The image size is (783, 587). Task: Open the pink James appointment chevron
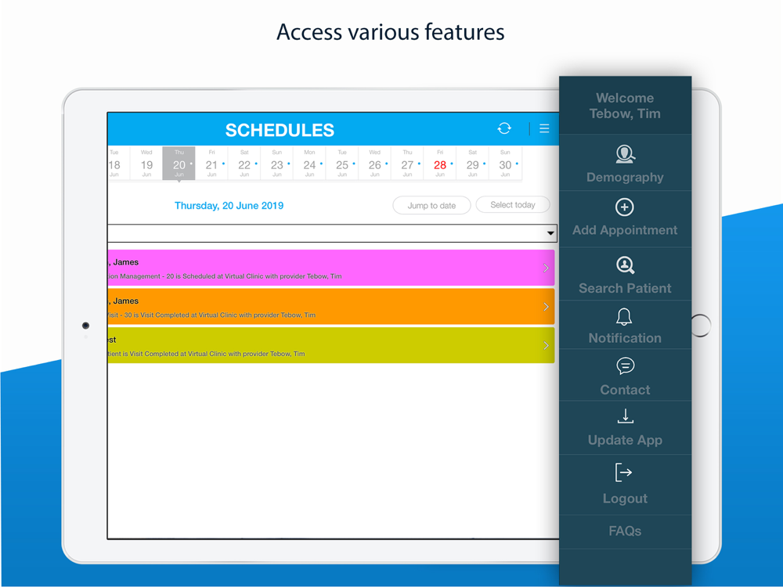pos(546,268)
